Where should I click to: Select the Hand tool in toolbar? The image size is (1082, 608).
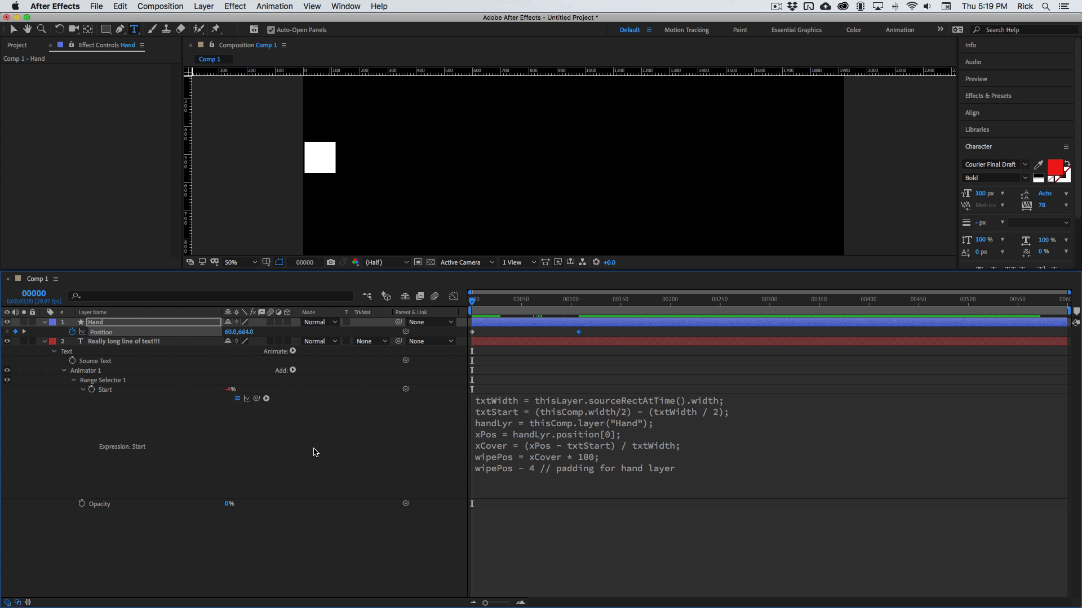coord(27,29)
